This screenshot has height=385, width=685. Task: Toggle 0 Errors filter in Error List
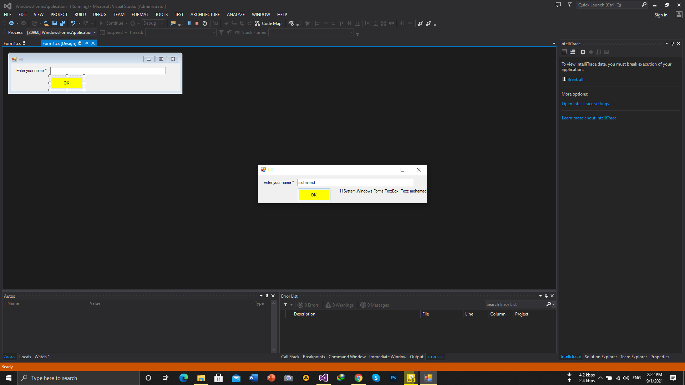click(308, 305)
